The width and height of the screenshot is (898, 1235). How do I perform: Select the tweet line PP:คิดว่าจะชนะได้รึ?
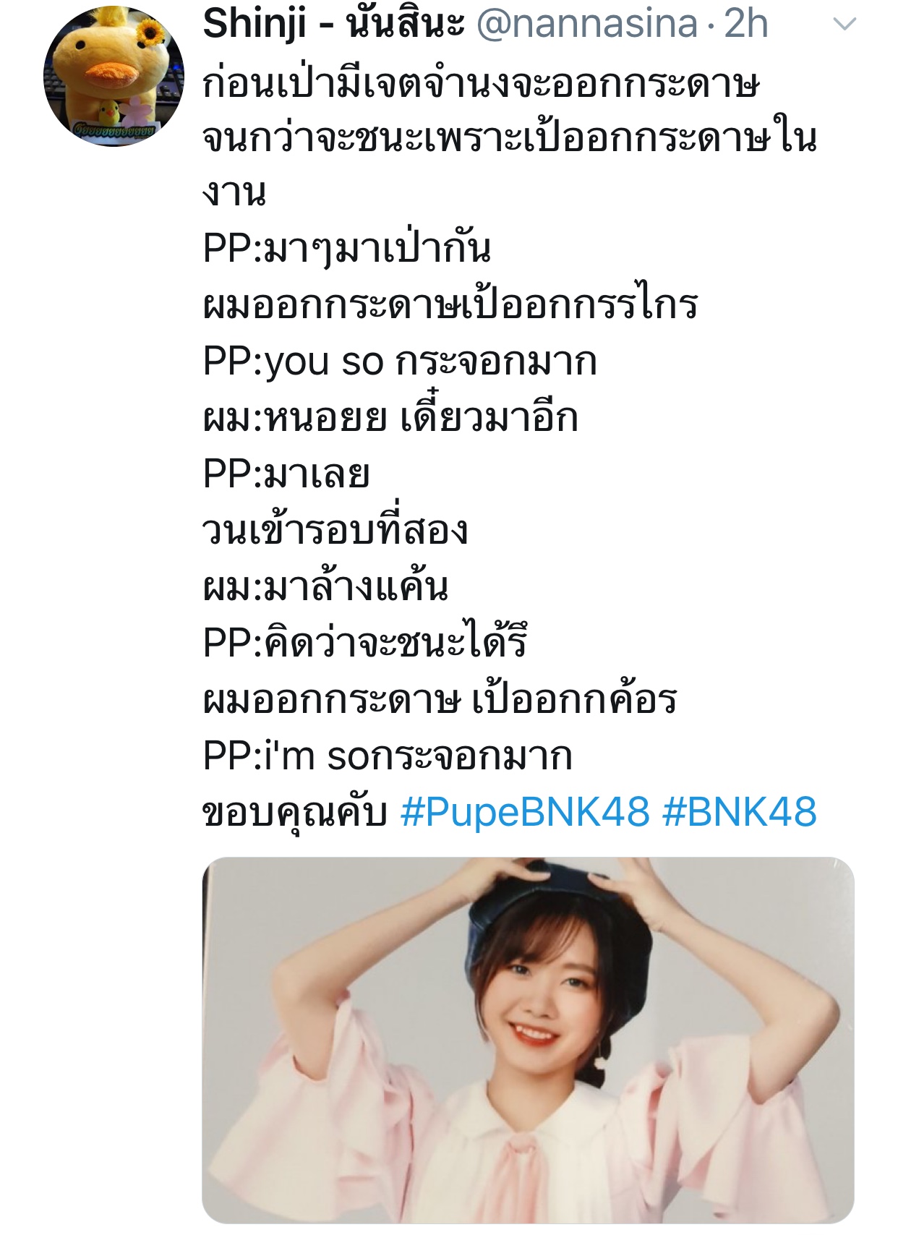tap(365, 643)
